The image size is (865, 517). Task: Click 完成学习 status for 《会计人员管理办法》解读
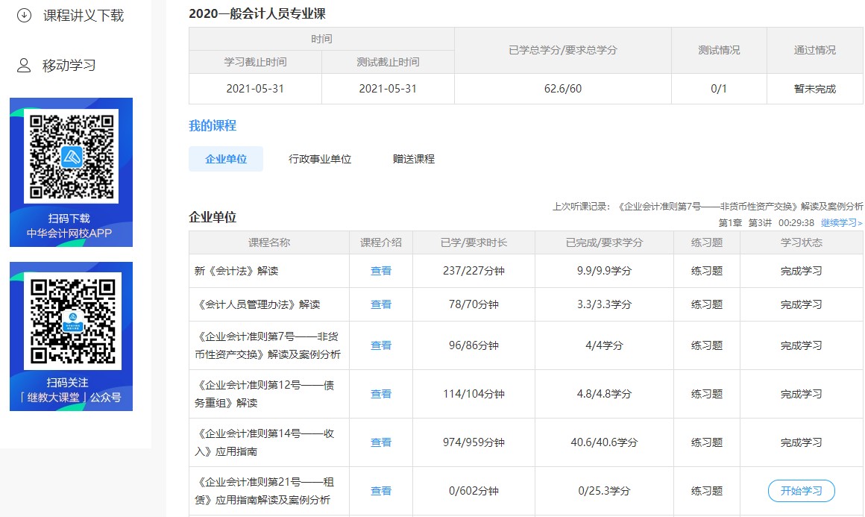pos(801,304)
